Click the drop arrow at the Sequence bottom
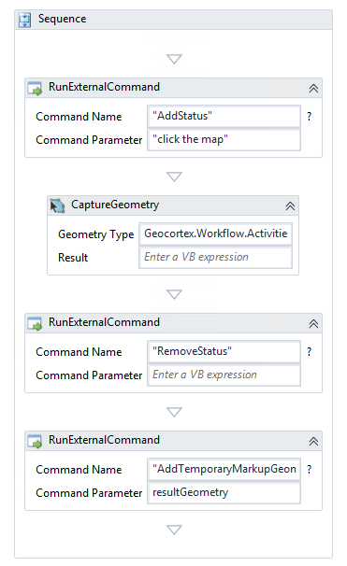Viewport: 347px width, 566px height. click(x=174, y=530)
